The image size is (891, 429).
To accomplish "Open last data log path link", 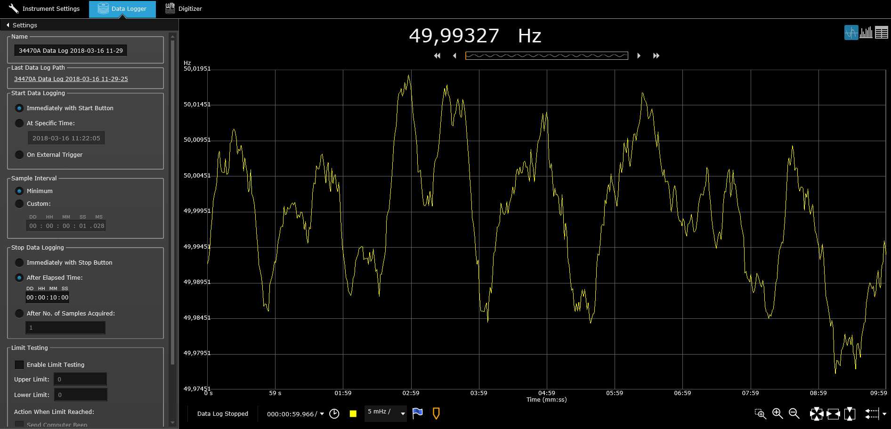I will (x=71, y=79).
